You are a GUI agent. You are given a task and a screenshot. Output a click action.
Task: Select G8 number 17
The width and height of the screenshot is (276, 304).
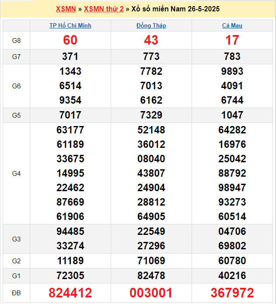(x=232, y=40)
